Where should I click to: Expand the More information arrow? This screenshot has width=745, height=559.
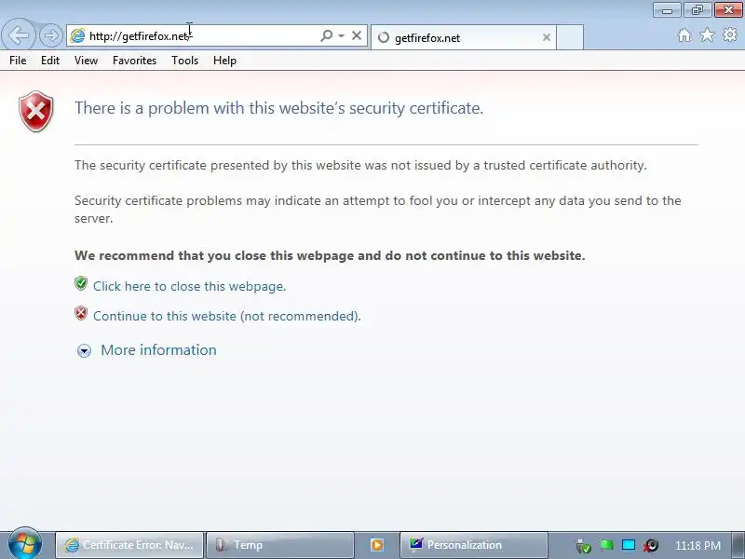84,351
